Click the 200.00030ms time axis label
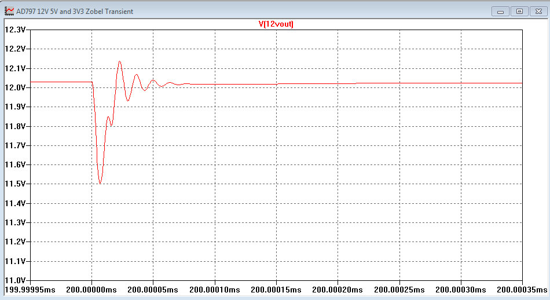Screen dimensions: 550x300 point(461,290)
